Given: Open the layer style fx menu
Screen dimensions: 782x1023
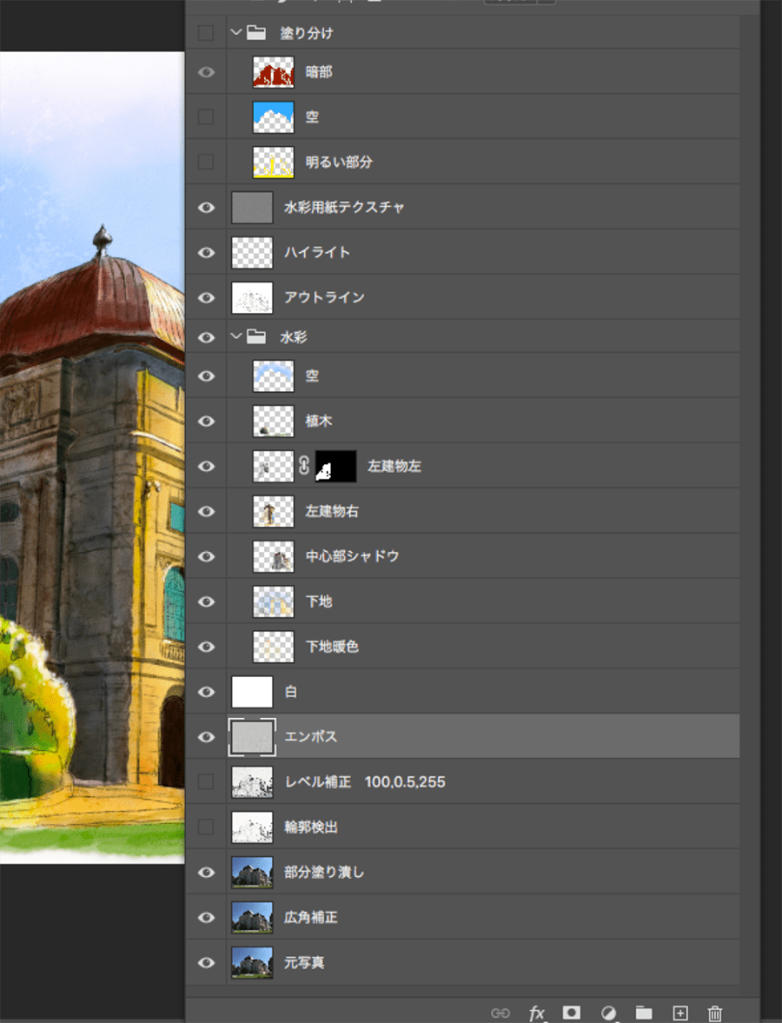Looking at the screenshot, I should click(x=537, y=1013).
